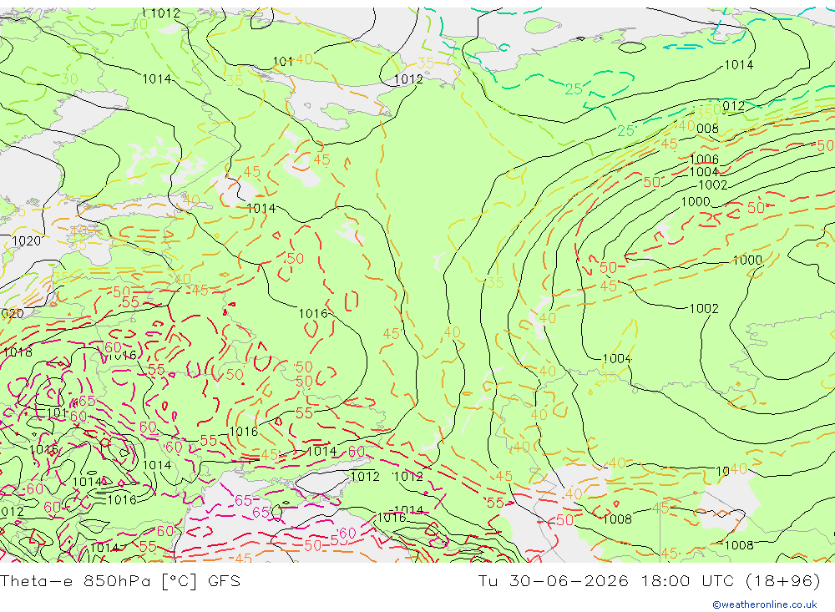835x612 pixels.
Task: Click the full 1020 pressure label
Action: pos(26,241)
